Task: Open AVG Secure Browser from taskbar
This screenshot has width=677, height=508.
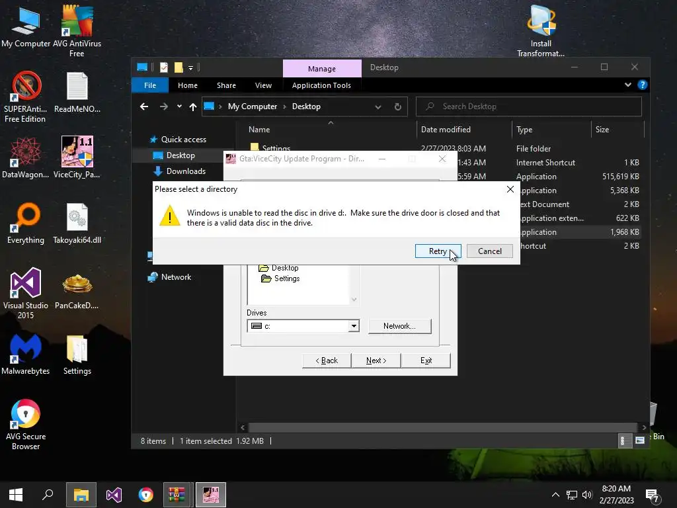Action: 146,495
